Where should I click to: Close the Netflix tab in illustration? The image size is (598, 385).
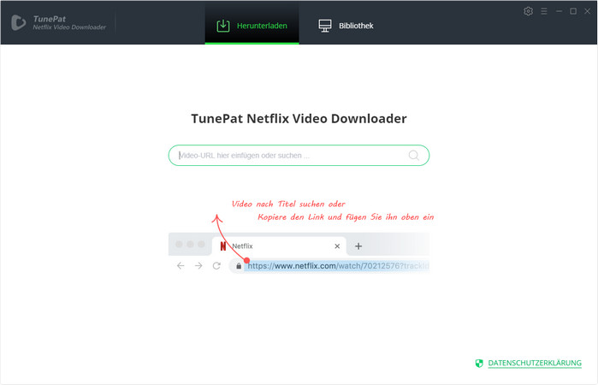pos(337,246)
